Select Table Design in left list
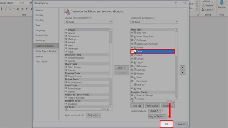This screenshot has height=128, width=228. pos(74,88)
